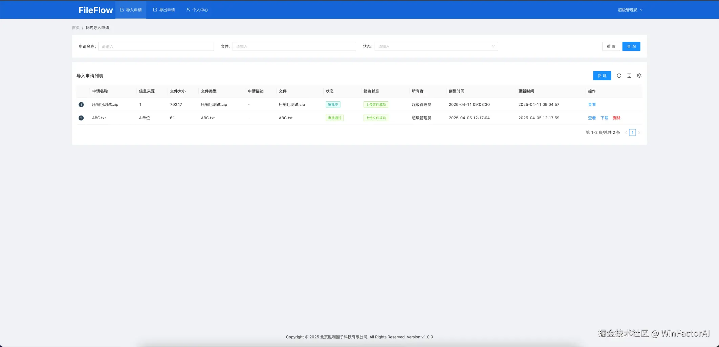Click 删除 link for ABC.txt row
The width and height of the screenshot is (719, 347).
click(616, 118)
